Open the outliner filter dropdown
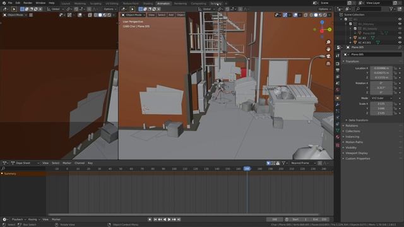The height and width of the screenshot is (227, 404). tap(392, 9)
